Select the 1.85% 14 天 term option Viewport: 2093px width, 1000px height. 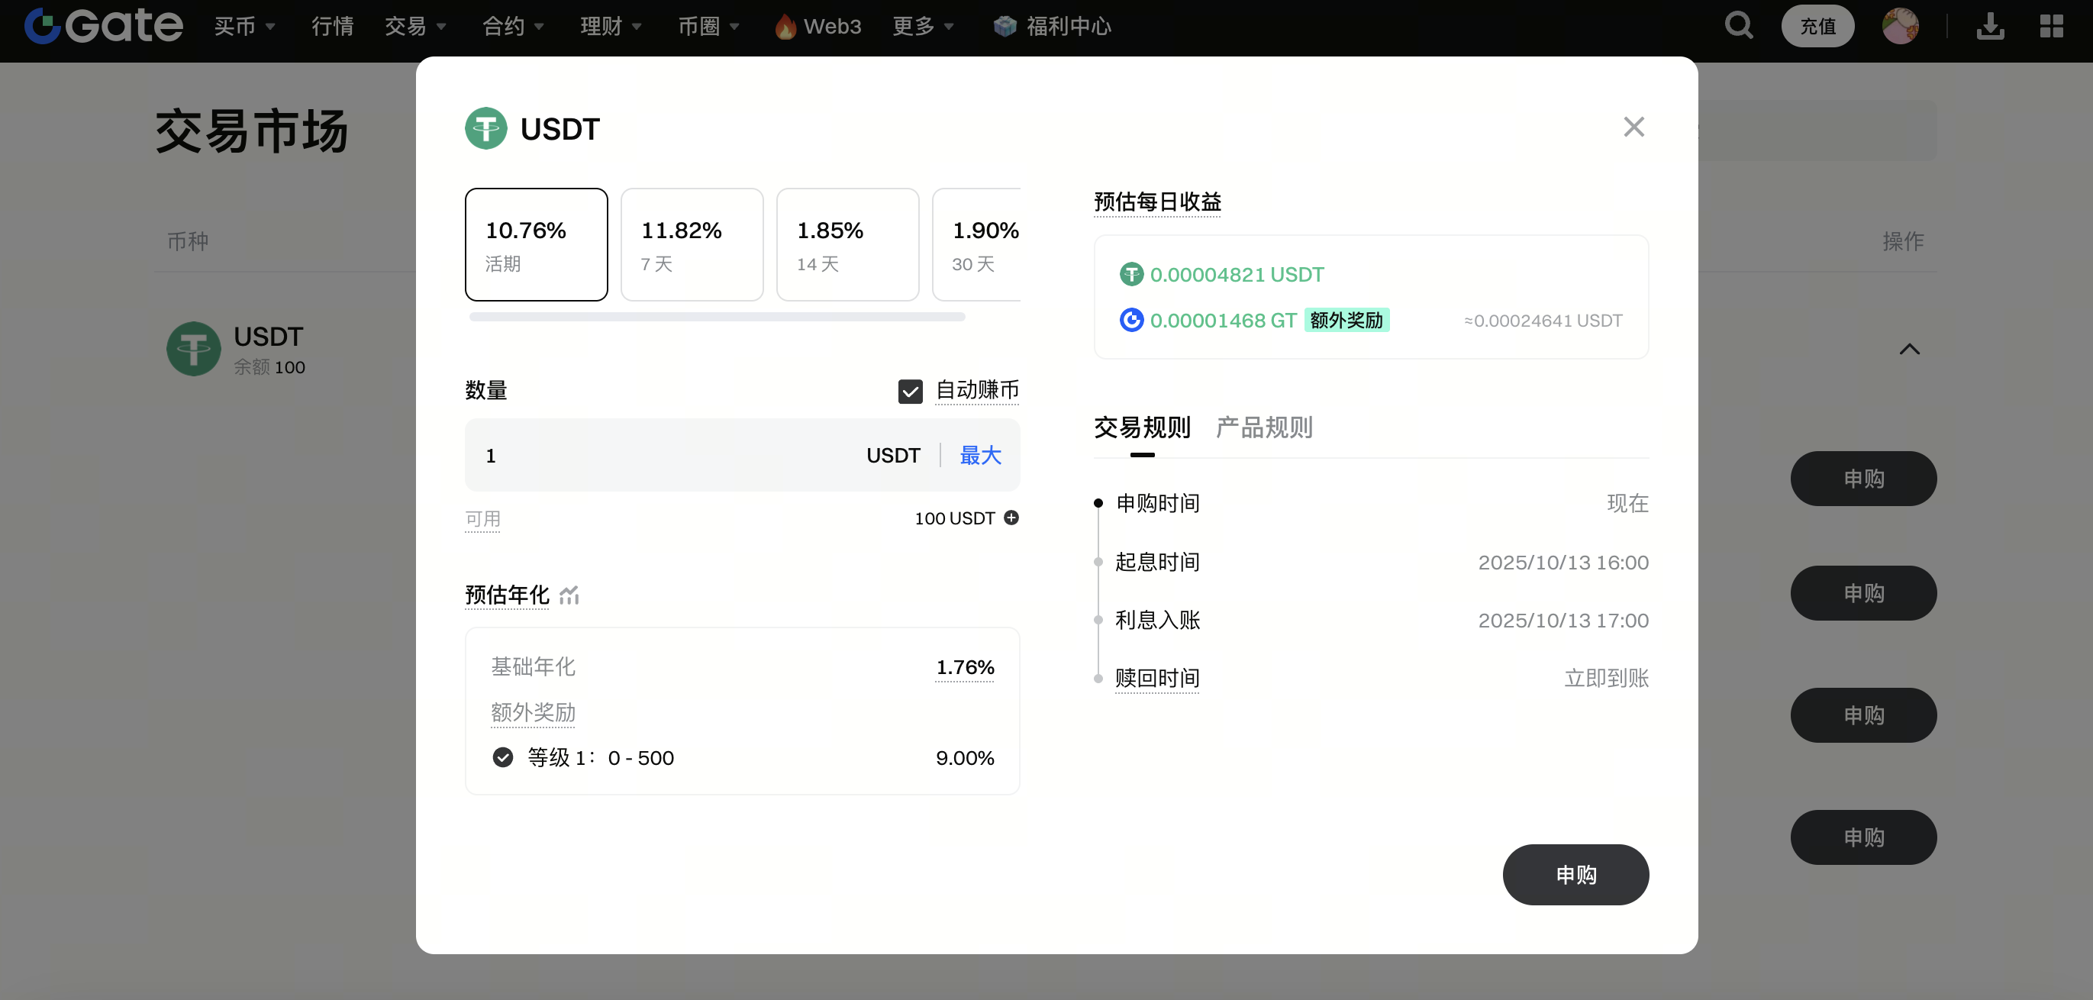pyautogui.click(x=847, y=244)
